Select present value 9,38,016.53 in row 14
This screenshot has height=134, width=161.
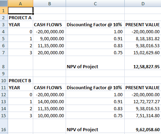[x=143, y=108]
